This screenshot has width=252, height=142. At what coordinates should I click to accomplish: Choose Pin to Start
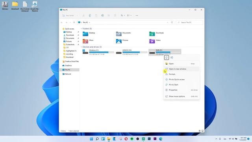182,85
